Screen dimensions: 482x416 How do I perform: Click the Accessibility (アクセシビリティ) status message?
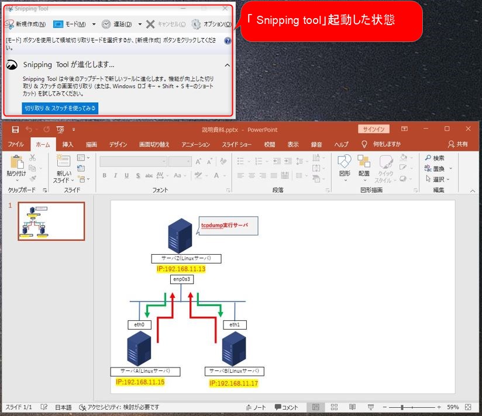119,407
